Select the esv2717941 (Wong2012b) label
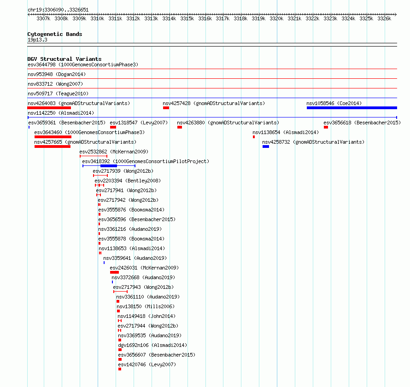This screenshot has width=410, height=387. pyautogui.click(x=126, y=190)
